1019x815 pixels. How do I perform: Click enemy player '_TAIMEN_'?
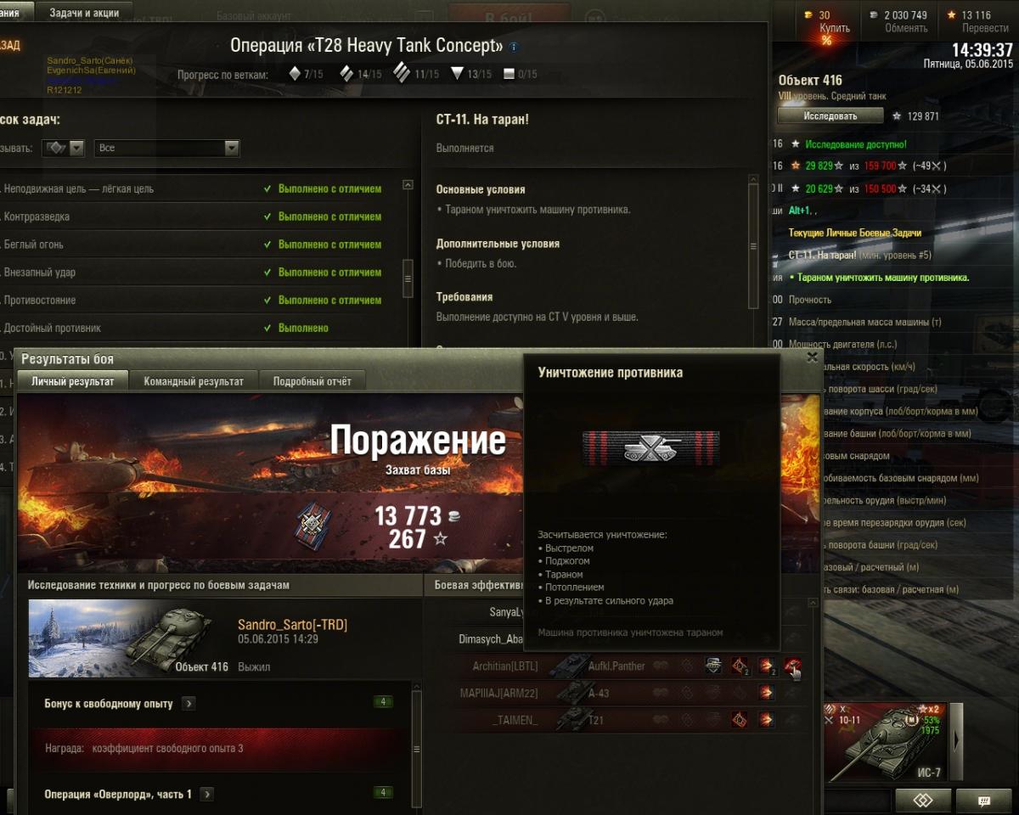click(515, 721)
